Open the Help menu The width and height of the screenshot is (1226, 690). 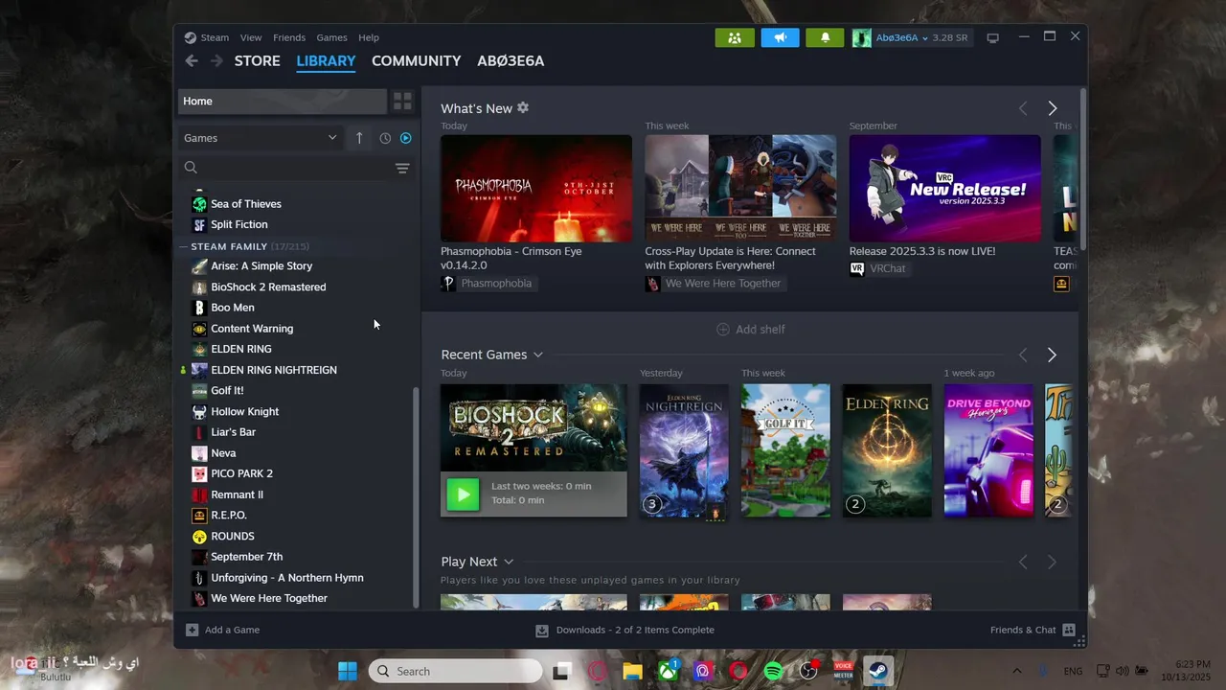click(369, 37)
